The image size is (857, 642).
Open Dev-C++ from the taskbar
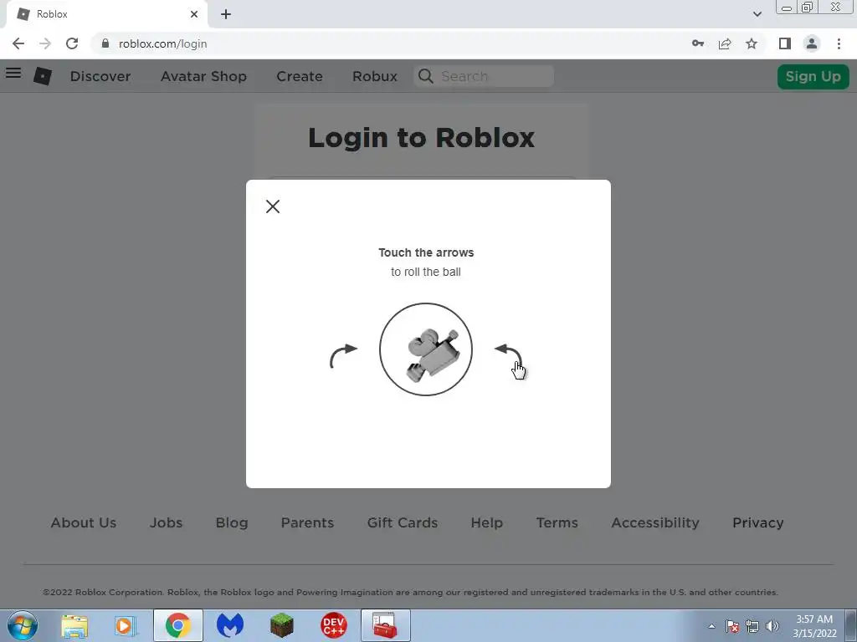(x=333, y=625)
